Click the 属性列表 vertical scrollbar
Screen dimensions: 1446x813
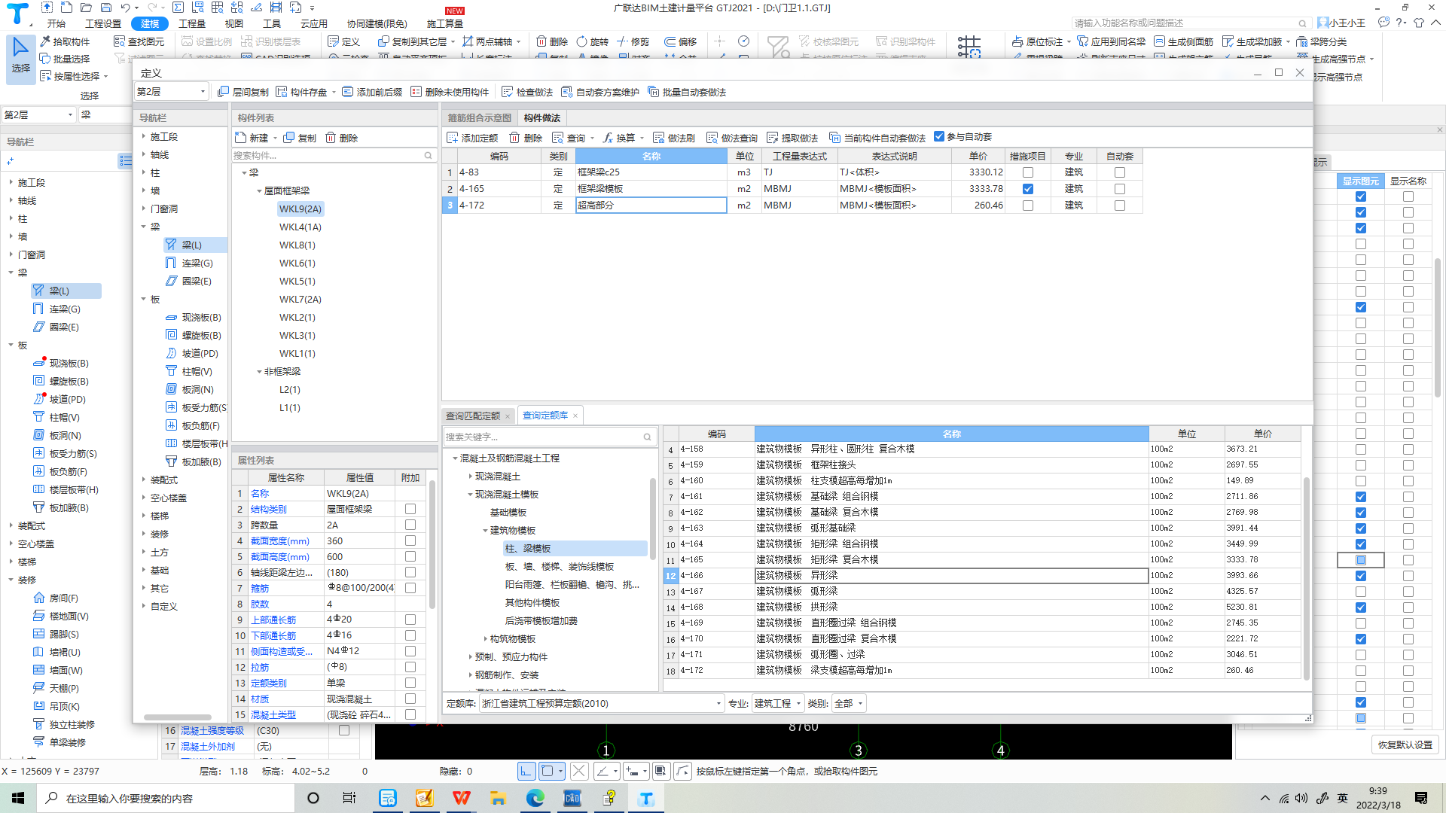pyautogui.click(x=432, y=545)
